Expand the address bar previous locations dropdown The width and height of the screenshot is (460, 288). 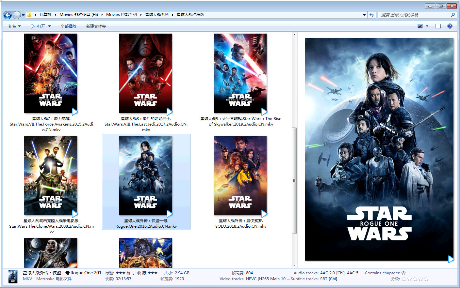click(364, 15)
